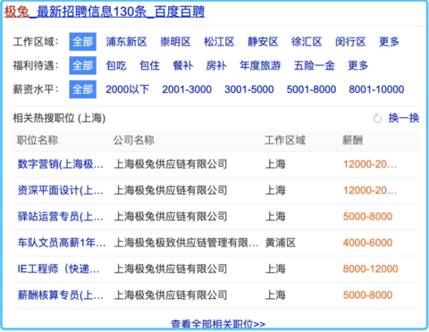Click the 相关热搜职位 (上海) heading
This screenshot has width=429, height=332.
pos(59,118)
